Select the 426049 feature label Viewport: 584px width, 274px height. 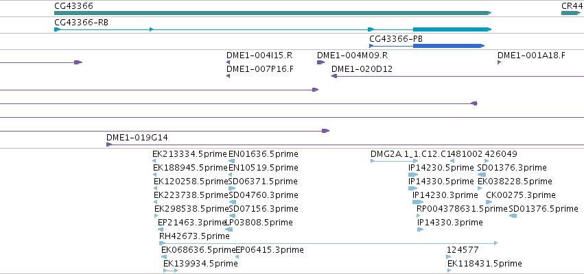501,154
